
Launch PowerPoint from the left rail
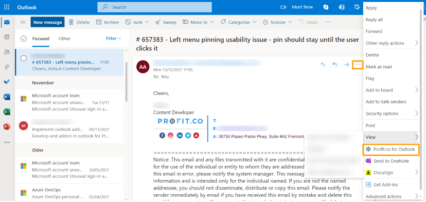pos(7,126)
